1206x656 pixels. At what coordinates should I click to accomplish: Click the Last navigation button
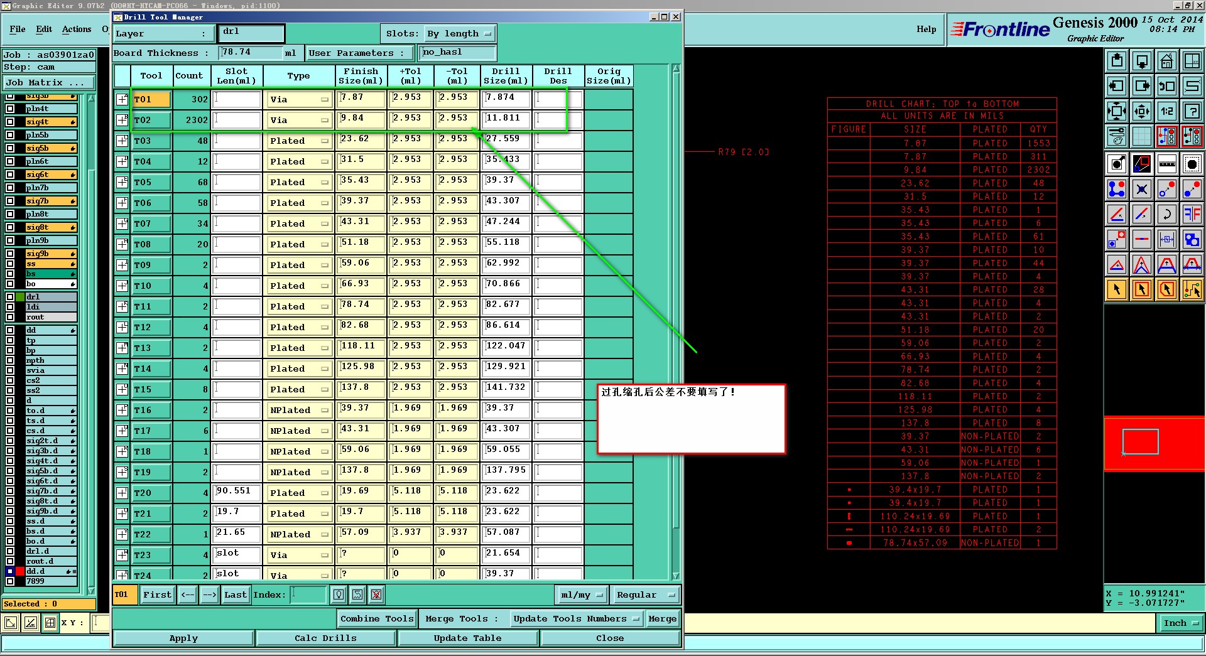[x=236, y=594]
